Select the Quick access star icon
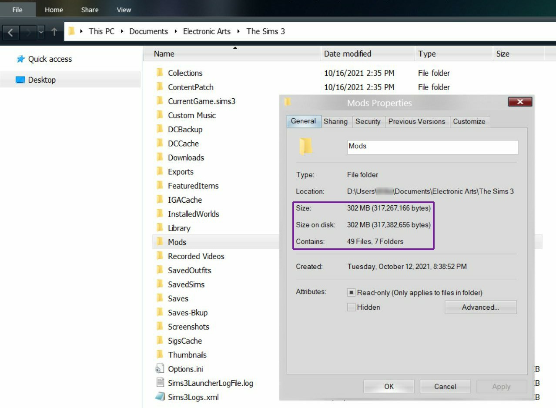Viewport: 556px width, 408px height. 20,59
